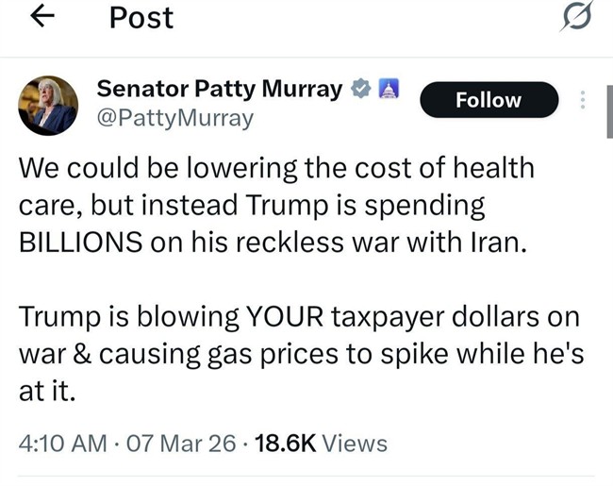The width and height of the screenshot is (613, 486).
Task: Click the blue verified checkmark badge
Action: (x=361, y=90)
